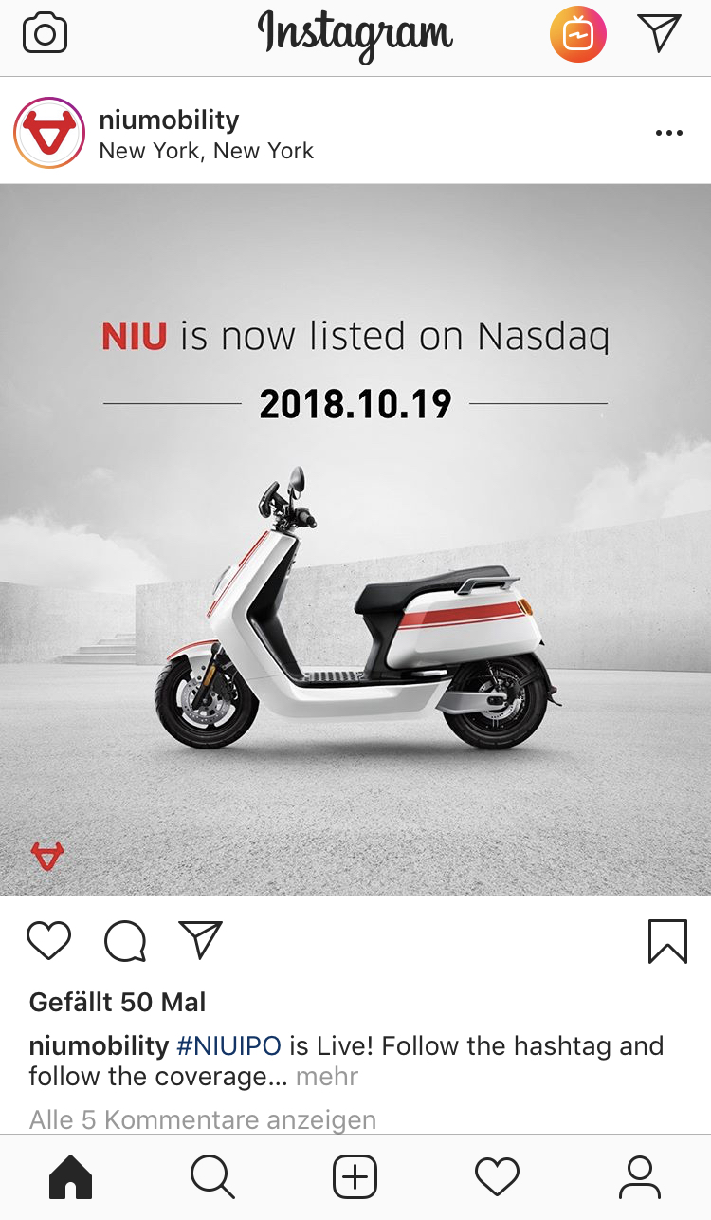711x1220 pixels.
Task: Open the #NIUIPO hashtag
Action: [228, 1046]
